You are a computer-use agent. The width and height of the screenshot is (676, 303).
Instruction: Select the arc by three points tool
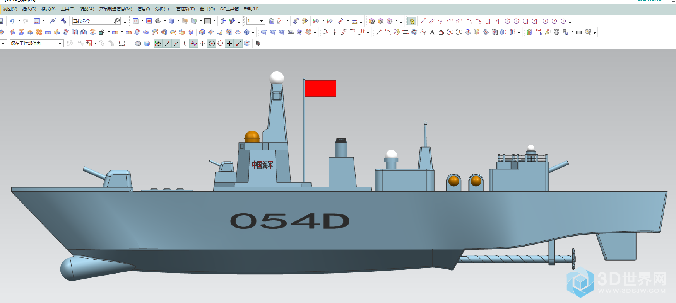469,21
